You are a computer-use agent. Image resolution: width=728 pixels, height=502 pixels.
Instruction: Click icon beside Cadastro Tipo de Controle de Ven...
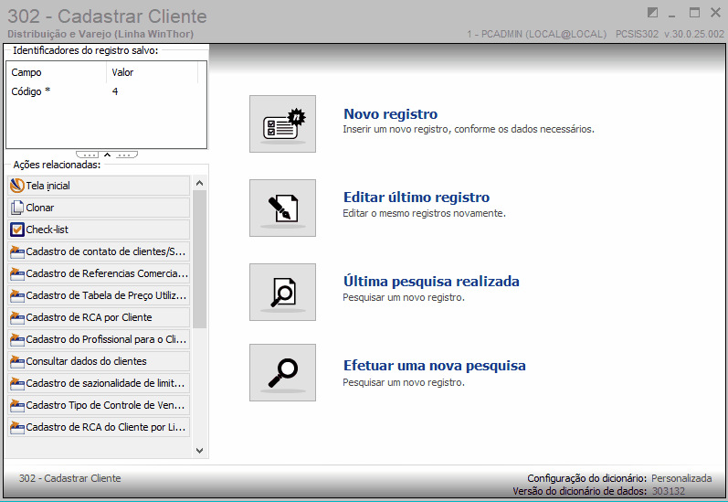point(17,405)
